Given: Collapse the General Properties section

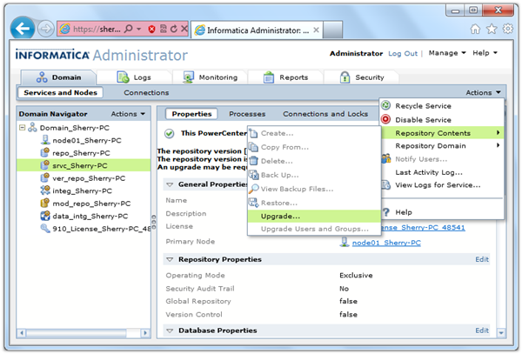Looking at the screenshot, I should 170,184.
